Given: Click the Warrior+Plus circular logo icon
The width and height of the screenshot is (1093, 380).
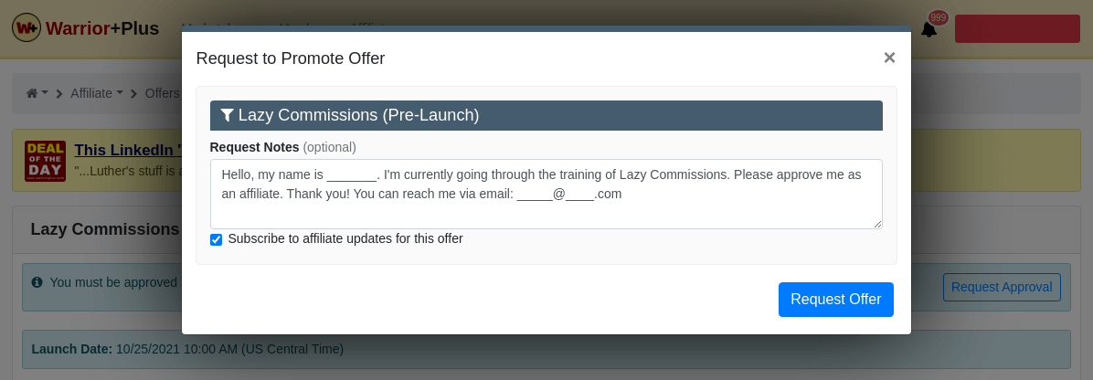Looking at the screenshot, I should 26,28.
